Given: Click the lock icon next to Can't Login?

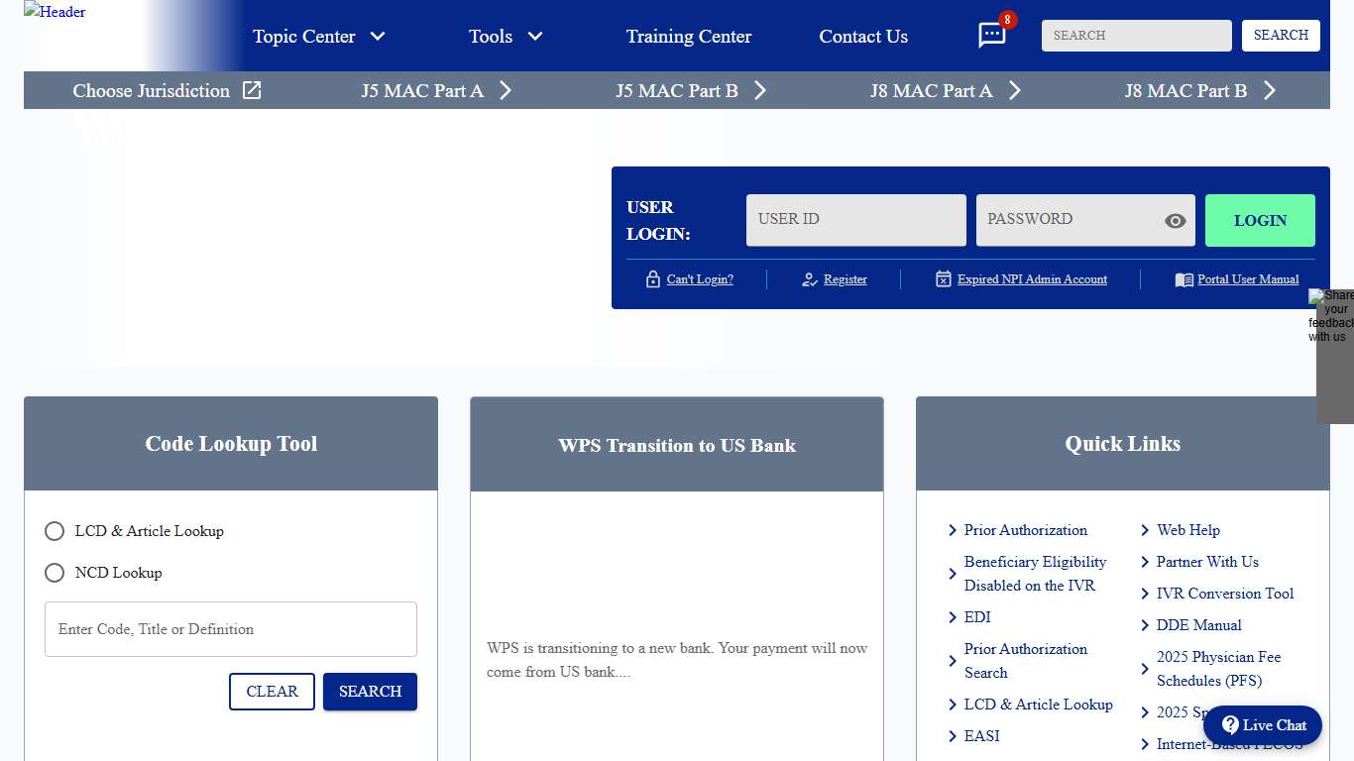Looking at the screenshot, I should (652, 278).
